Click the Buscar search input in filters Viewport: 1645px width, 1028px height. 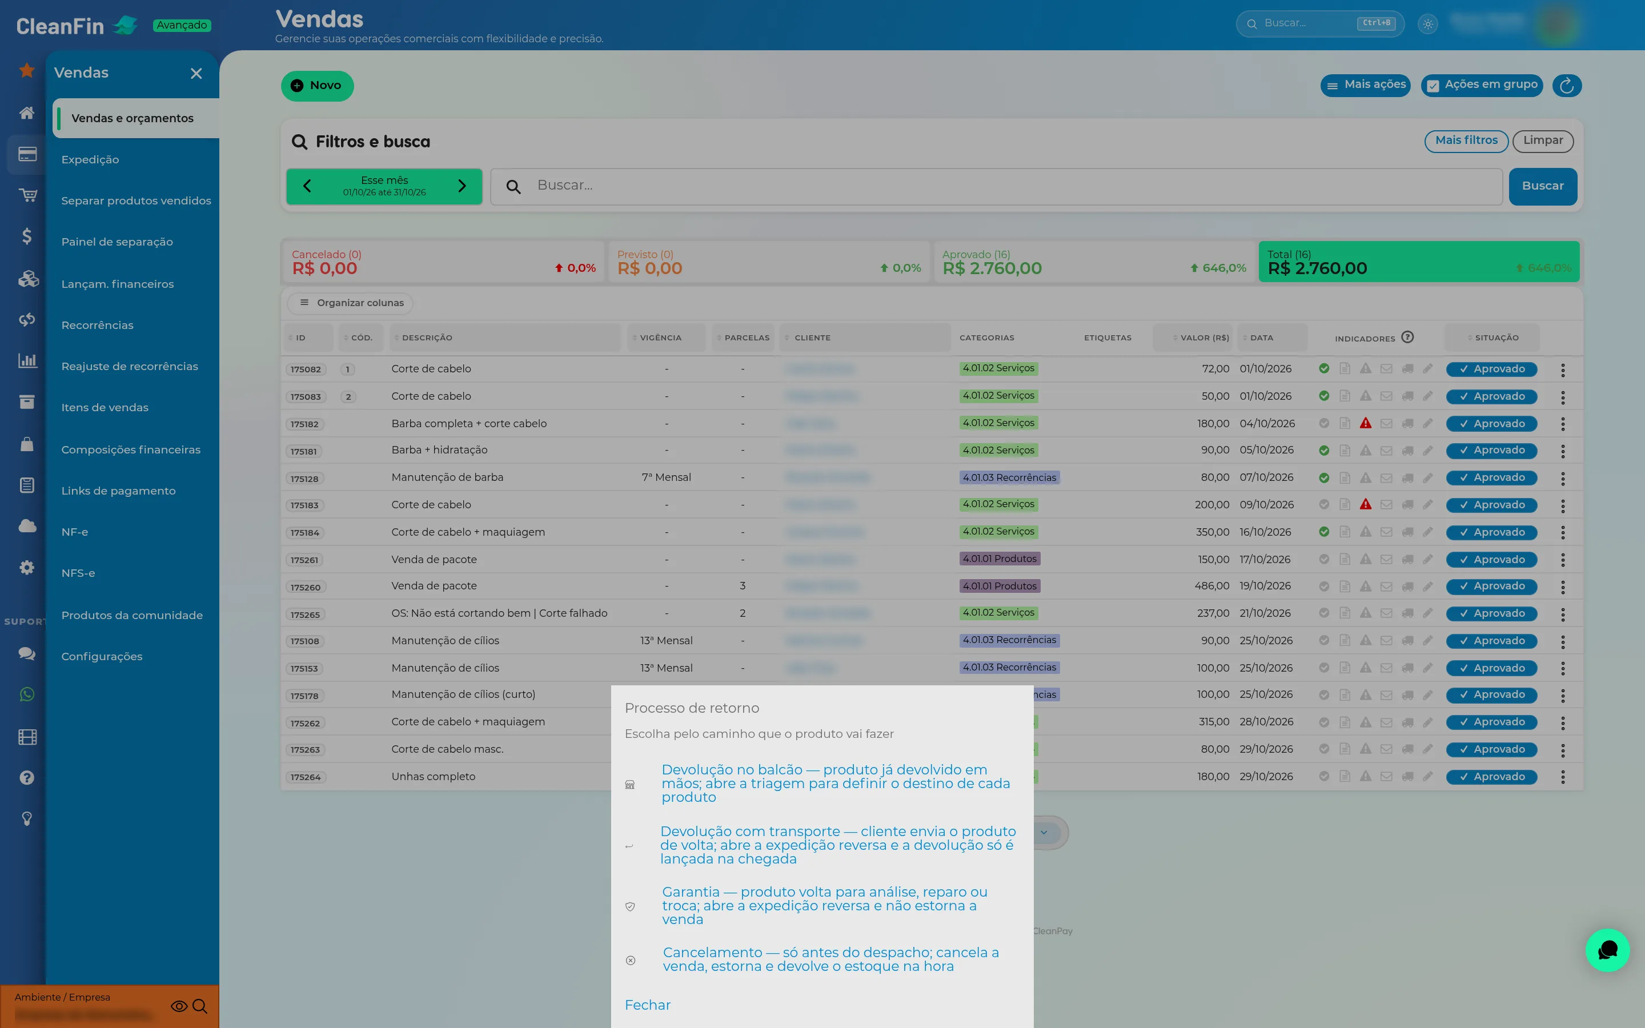click(x=997, y=186)
